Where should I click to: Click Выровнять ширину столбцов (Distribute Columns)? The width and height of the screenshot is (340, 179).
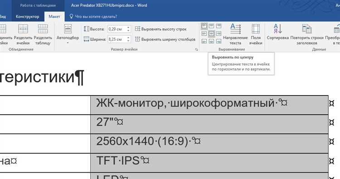[x=165, y=39]
